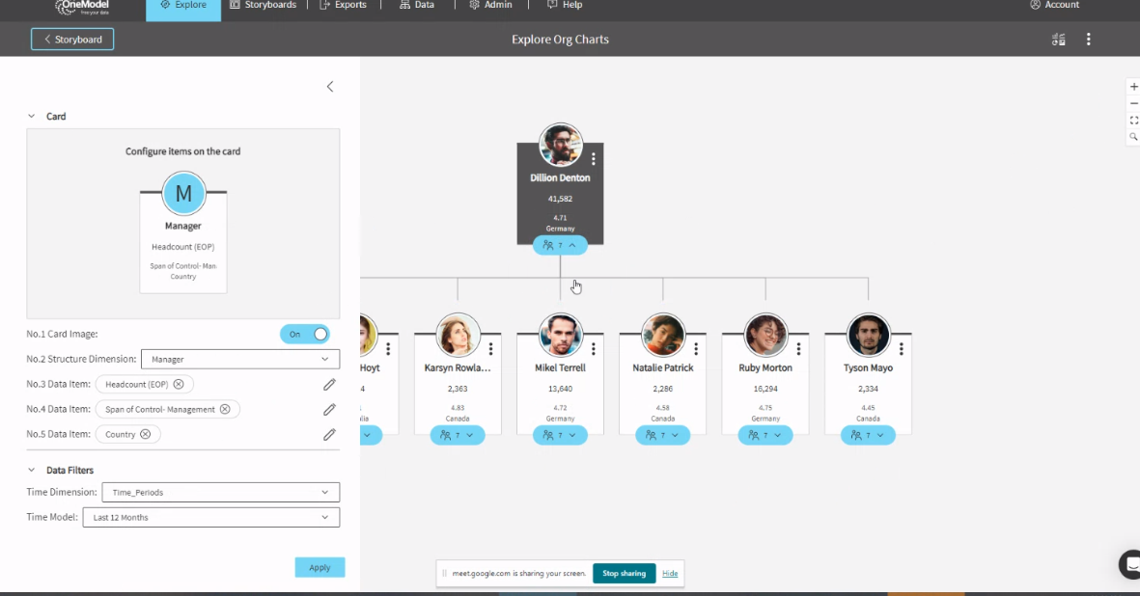Edit the No.5 Data Item with pencil icon

click(x=329, y=434)
